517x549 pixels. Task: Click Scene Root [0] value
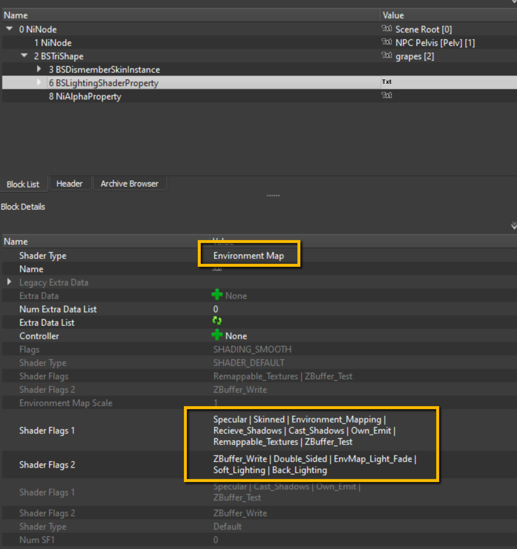423,29
